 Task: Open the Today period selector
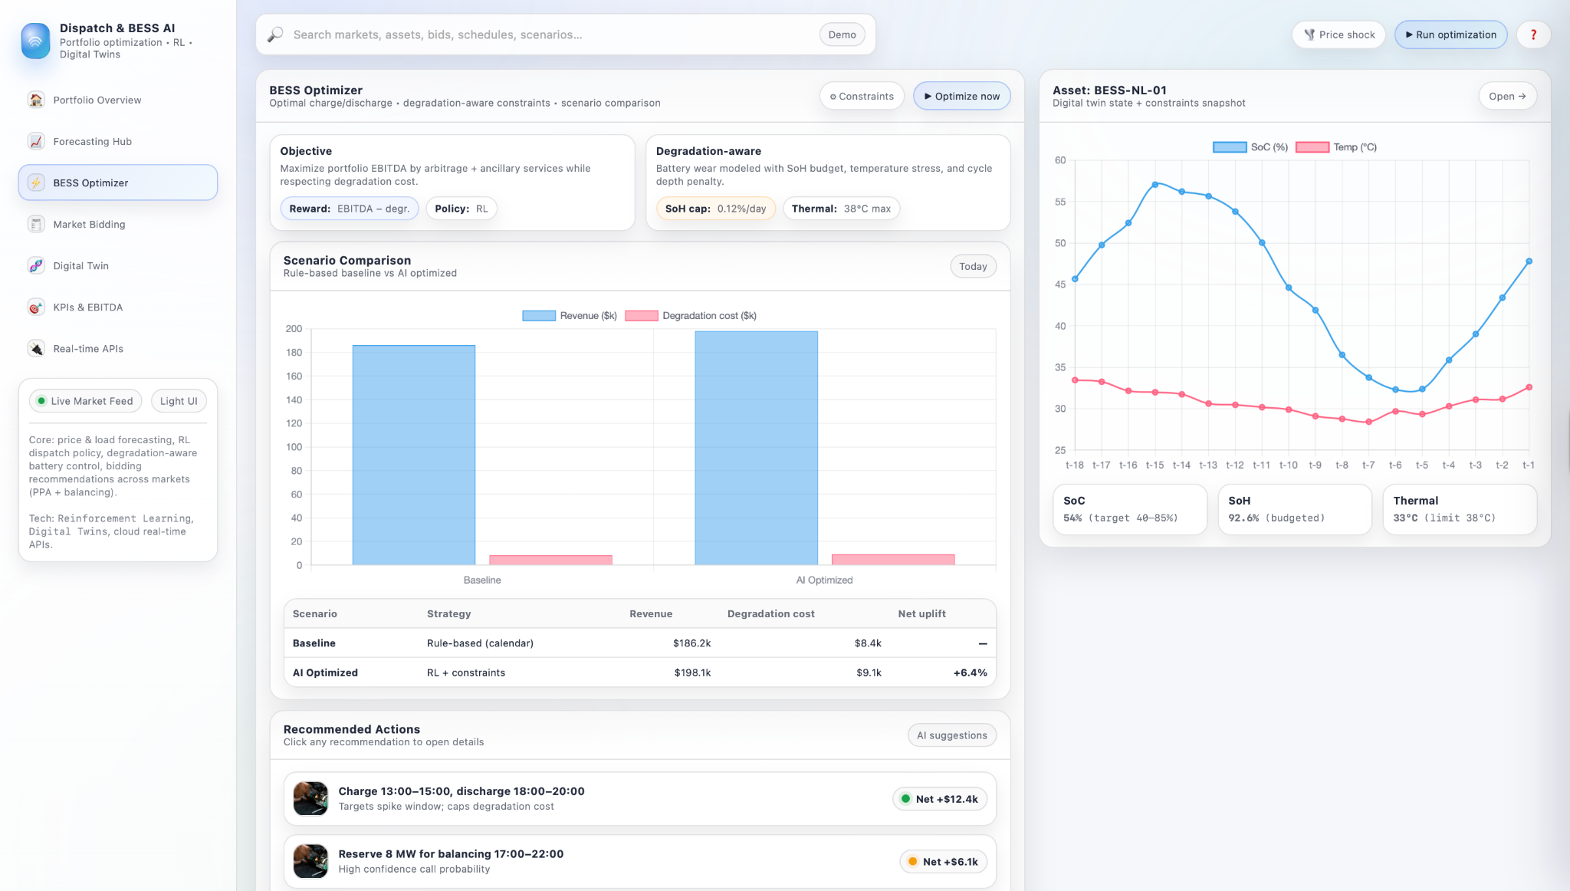pos(973,266)
